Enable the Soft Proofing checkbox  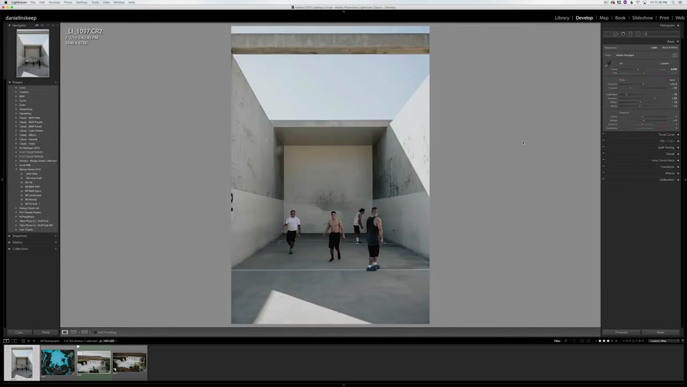95,332
